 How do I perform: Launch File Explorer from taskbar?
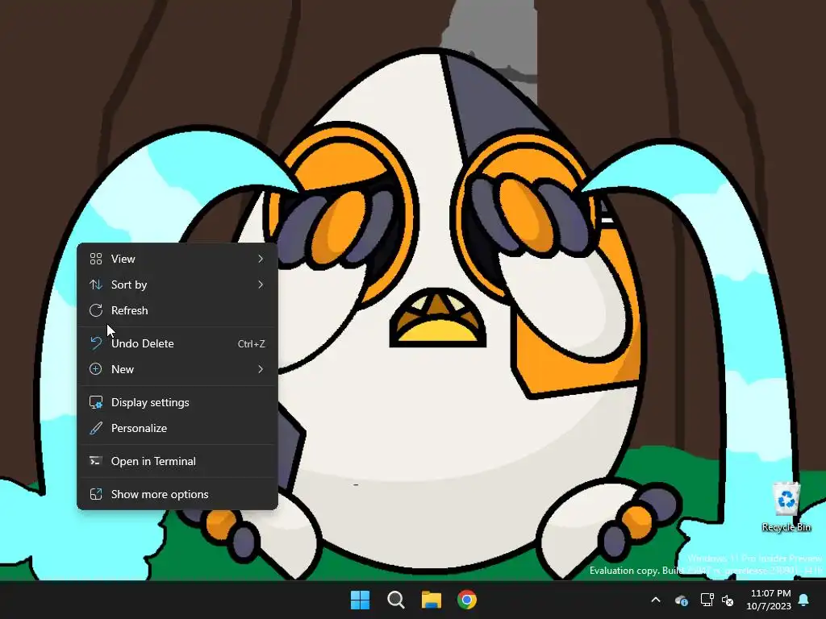pyautogui.click(x=432, y=600)
